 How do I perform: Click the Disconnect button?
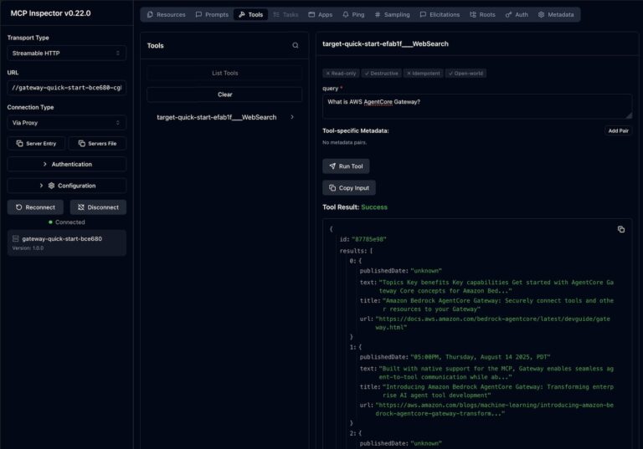[x=98, y=207]
